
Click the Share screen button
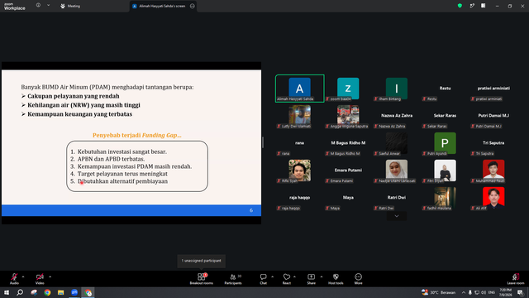point(311,279)
